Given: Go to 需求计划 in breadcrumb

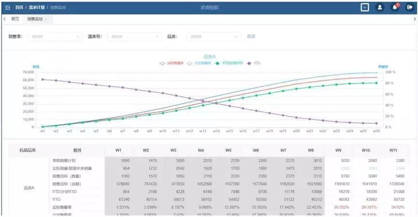Looking at the screenshot, I should click(36, 8).
